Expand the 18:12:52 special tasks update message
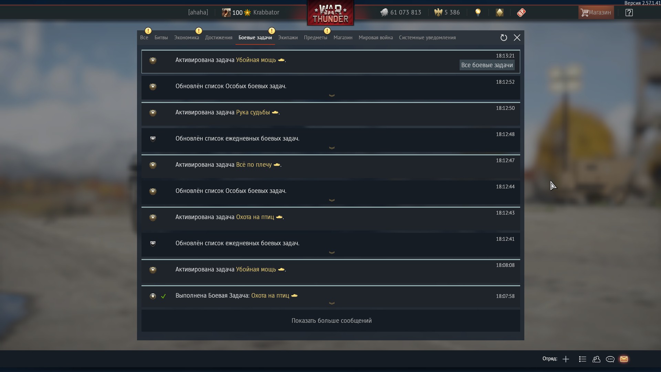 tap(332, 95)
